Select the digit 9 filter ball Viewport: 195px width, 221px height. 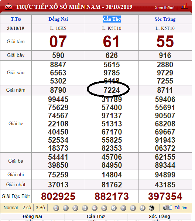(143, 208)
